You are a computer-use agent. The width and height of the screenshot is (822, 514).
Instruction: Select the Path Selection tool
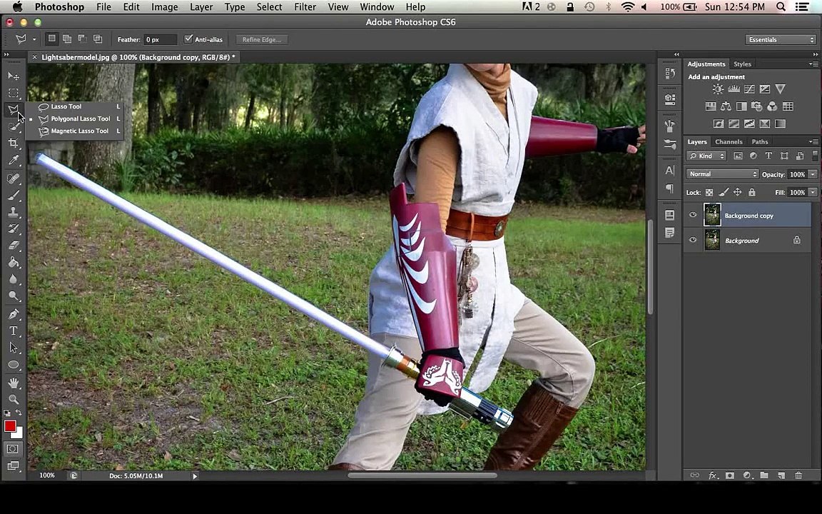pyautogui.click(x=14, y=348)
